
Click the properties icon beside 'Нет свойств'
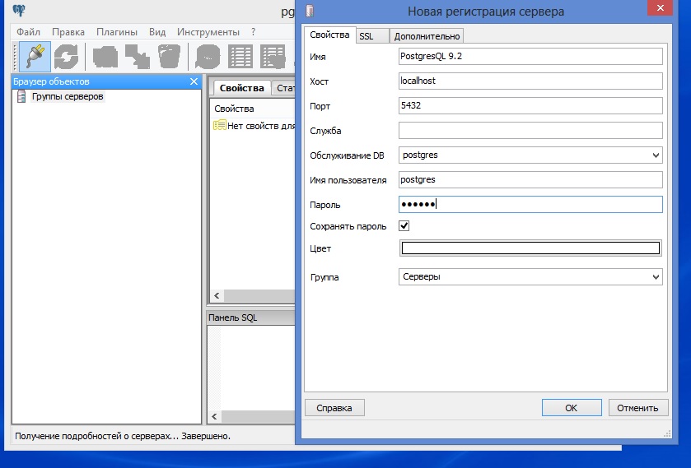[220, 125]
